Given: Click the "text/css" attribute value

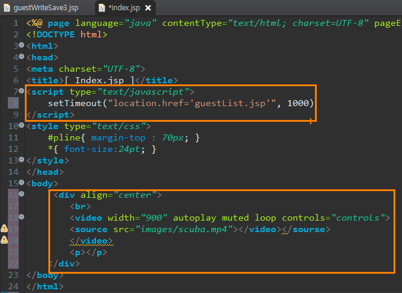Looking at the screenshot, I should pos(118,126).
